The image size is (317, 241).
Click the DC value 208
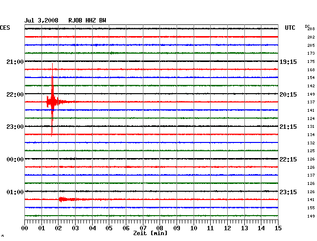point(311,29)
